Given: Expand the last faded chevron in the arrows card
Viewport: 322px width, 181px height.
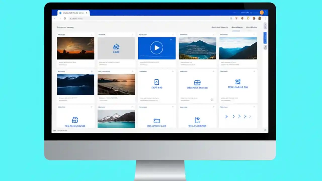Looking at the screenshot, I should pos(250,116).
